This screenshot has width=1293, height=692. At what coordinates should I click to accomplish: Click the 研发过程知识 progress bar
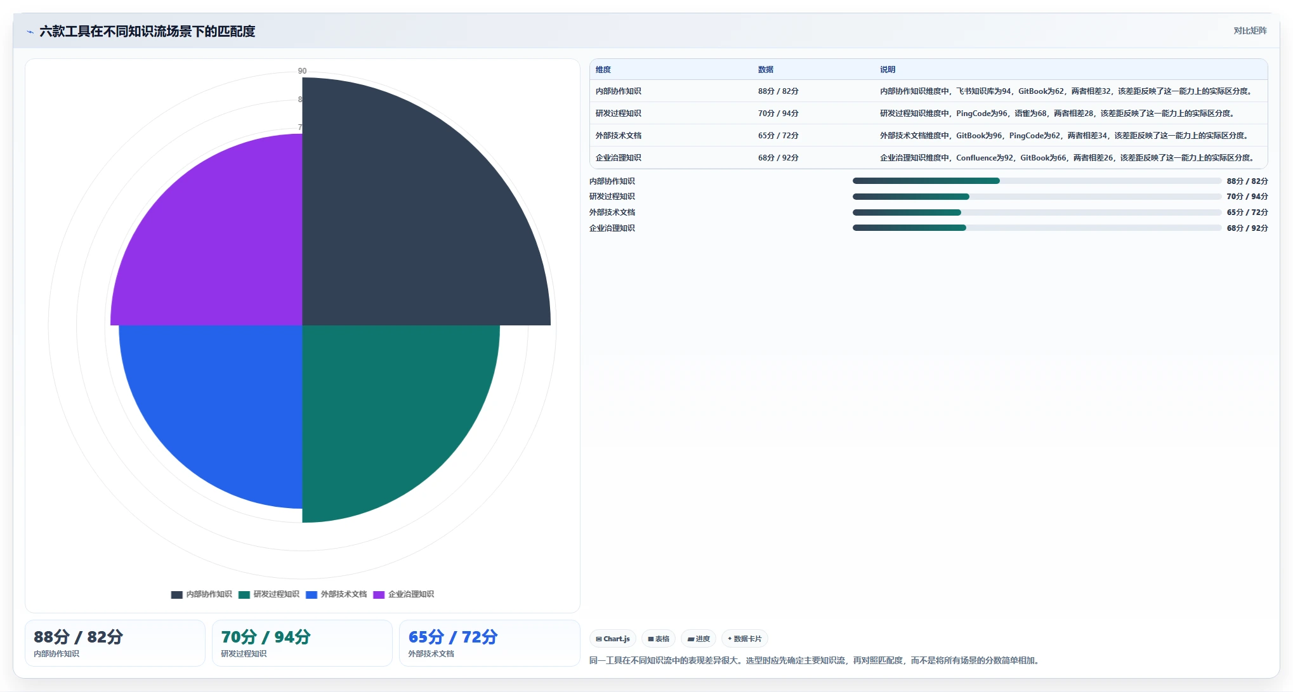coord(1037,197)
